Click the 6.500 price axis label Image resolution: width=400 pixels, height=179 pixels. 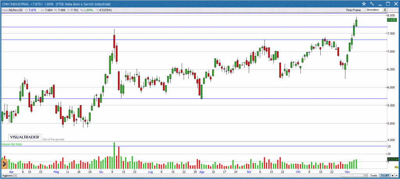391,69
